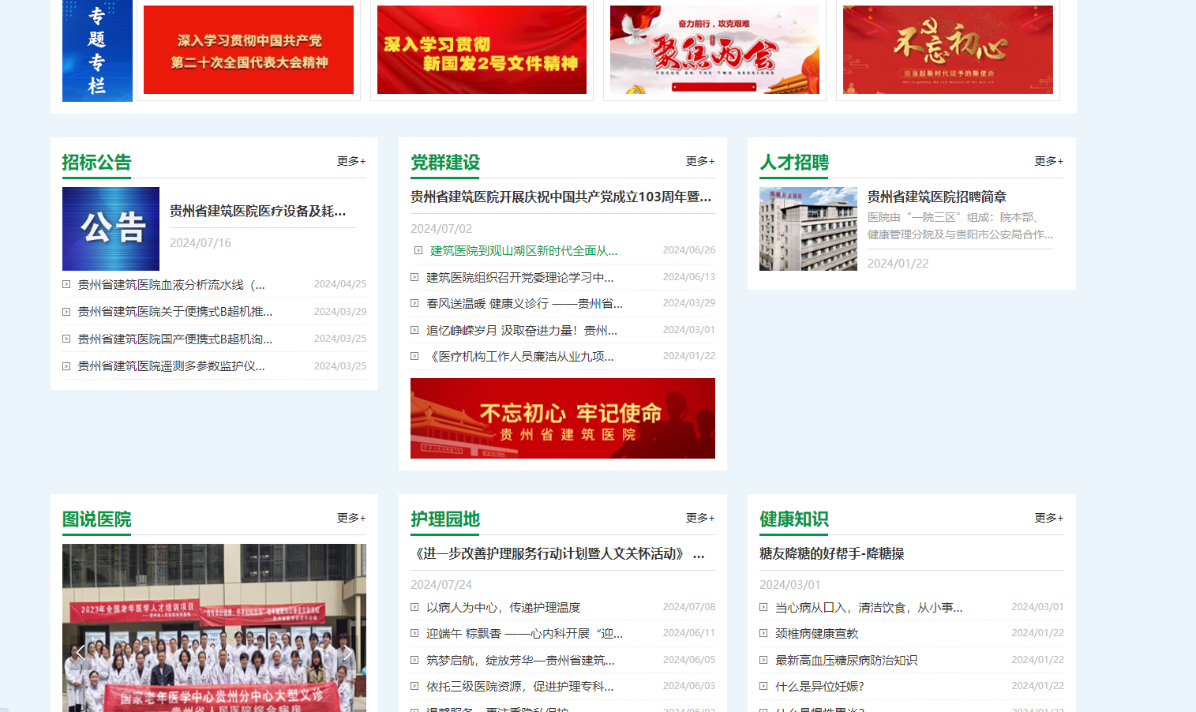The image size is (1196, 712).
Task: Open 遥测多参数监护仪... notice
Action: point(171,366)
